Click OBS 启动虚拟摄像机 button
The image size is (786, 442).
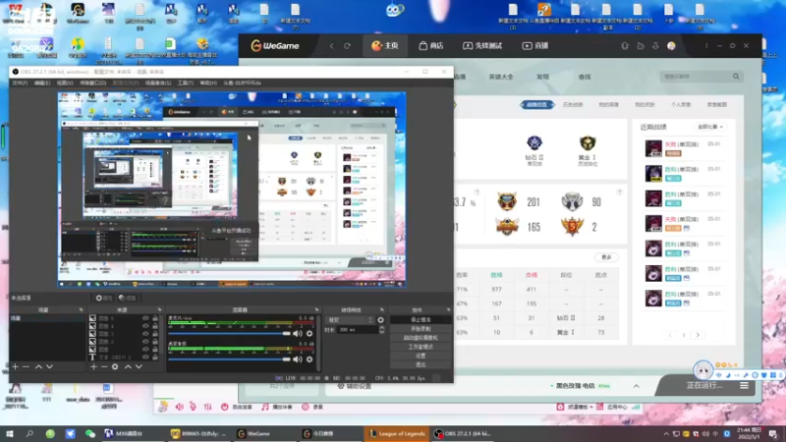click(x=421, y=338)
